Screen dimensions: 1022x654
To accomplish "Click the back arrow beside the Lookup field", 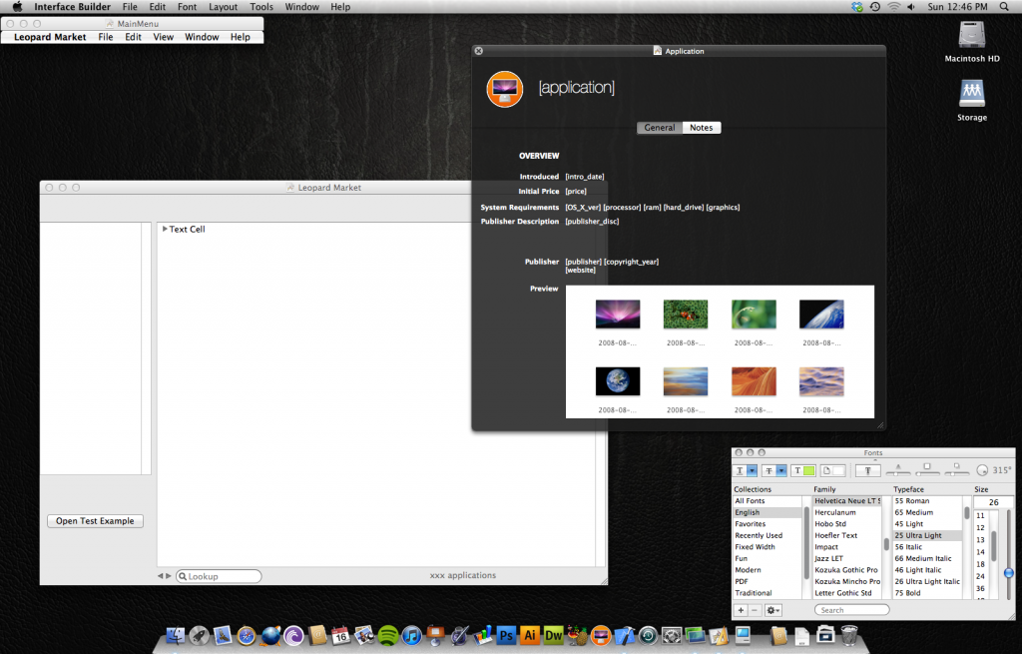I will click(x=161, y=576).
